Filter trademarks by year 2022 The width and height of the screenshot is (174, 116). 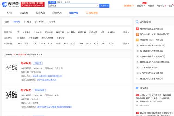[20, 43]
